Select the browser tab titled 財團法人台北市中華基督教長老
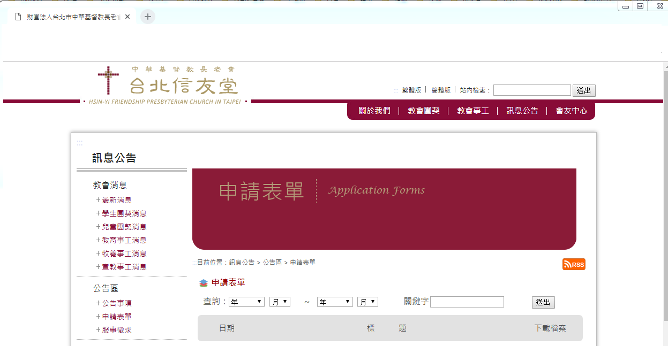Screen dimensions: 668x346 [x=72, y=17]
